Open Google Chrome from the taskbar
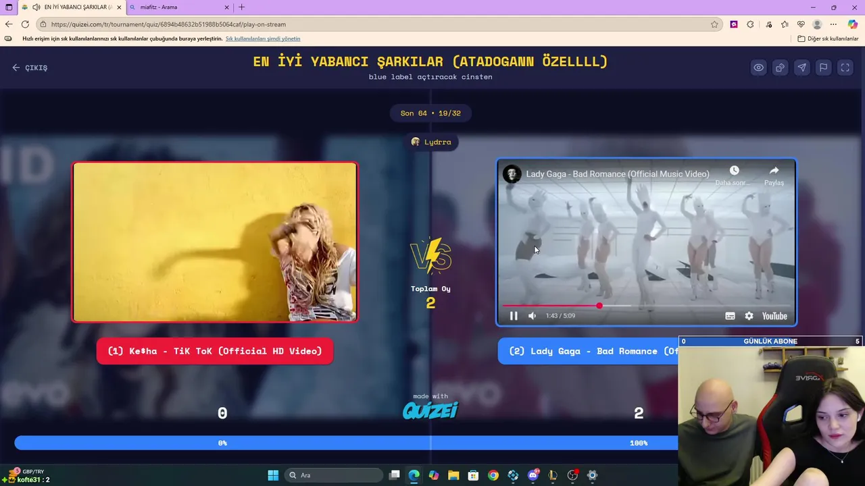 [x=493, y=475]
